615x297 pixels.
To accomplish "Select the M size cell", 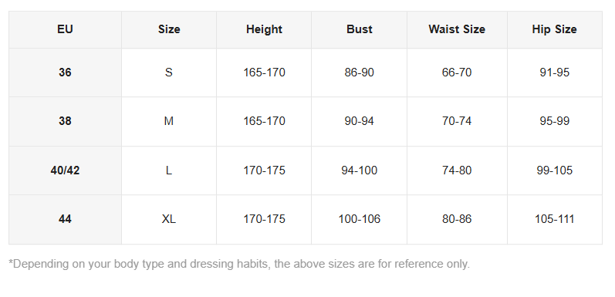I will (x=169, y=121).
